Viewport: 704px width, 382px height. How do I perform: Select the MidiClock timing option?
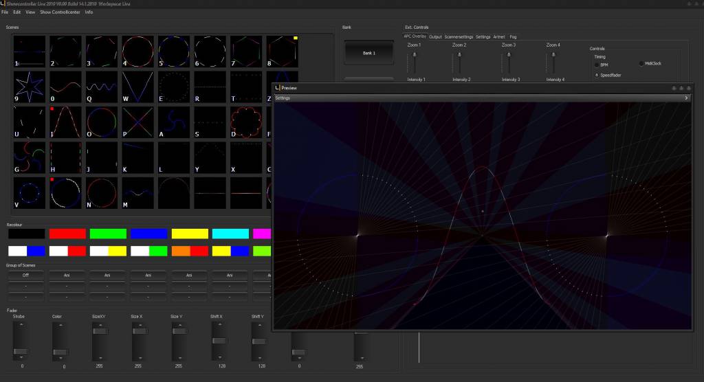641,63
